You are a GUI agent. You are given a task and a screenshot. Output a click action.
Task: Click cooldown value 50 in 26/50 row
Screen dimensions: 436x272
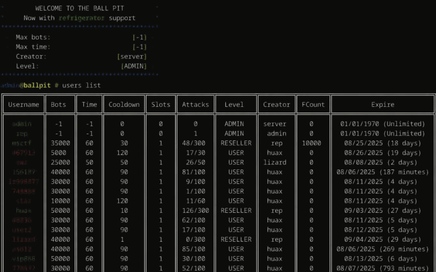coord(124,163)
